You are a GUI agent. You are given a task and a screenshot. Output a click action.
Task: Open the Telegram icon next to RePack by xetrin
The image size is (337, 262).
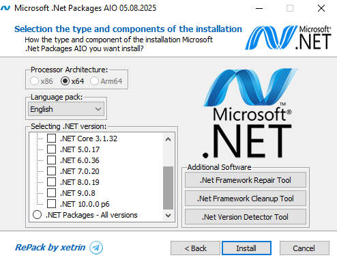(96, 248)
